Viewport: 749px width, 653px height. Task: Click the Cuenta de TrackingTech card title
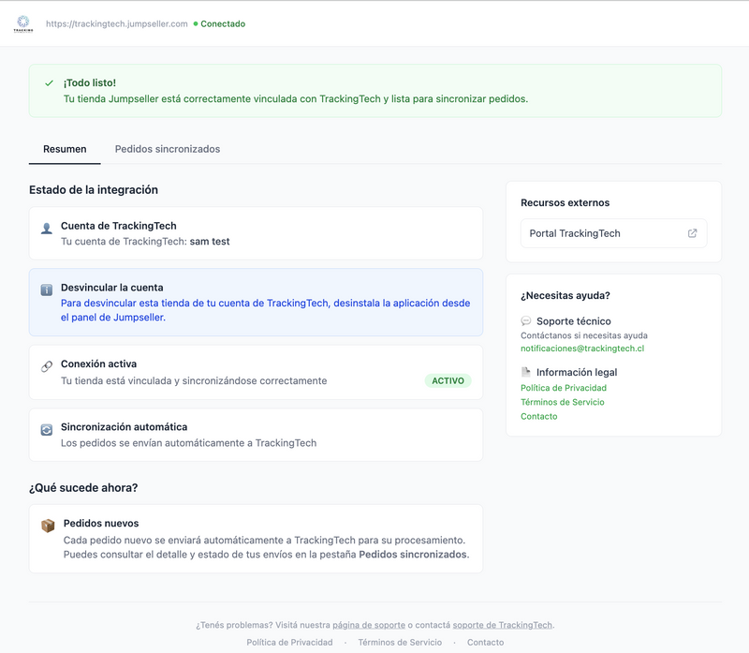pos(119,226)
